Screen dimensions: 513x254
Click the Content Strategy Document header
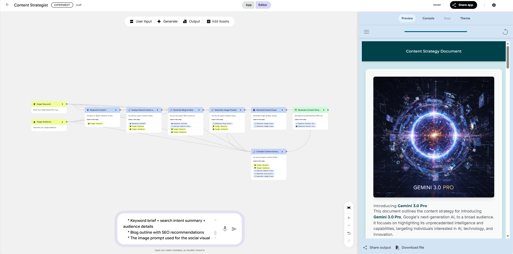click(x=434, y=51)
